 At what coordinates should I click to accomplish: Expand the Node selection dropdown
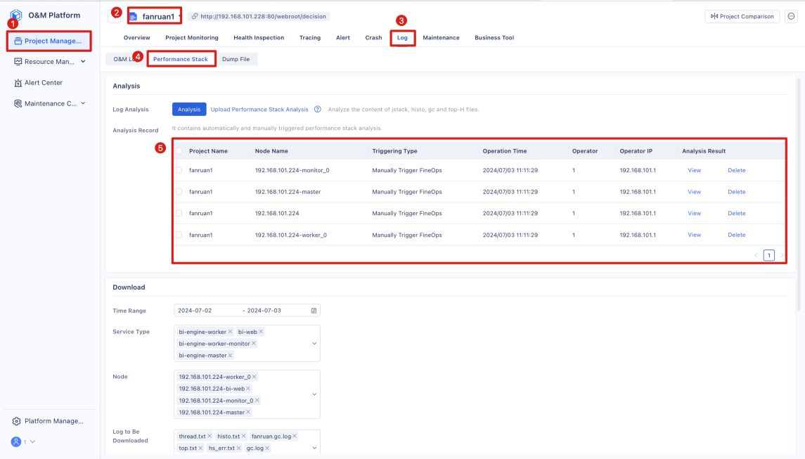(x=314, y=394)
